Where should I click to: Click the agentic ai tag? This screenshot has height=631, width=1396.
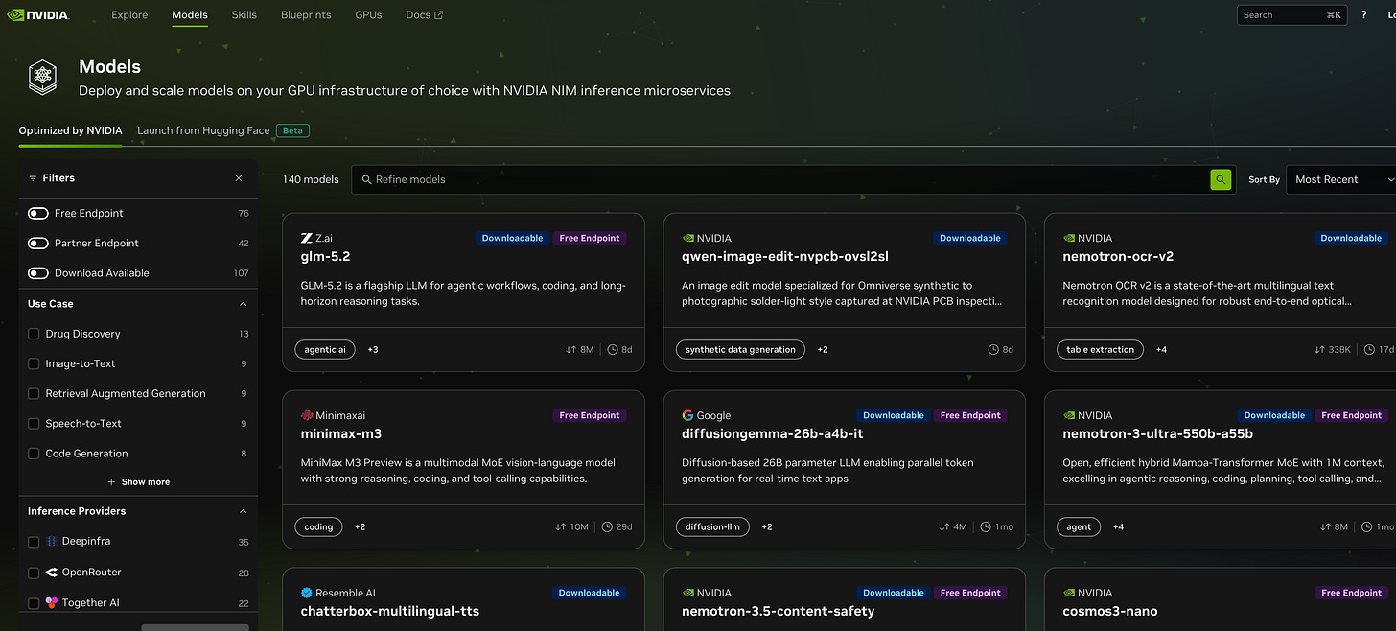[325, 350]
